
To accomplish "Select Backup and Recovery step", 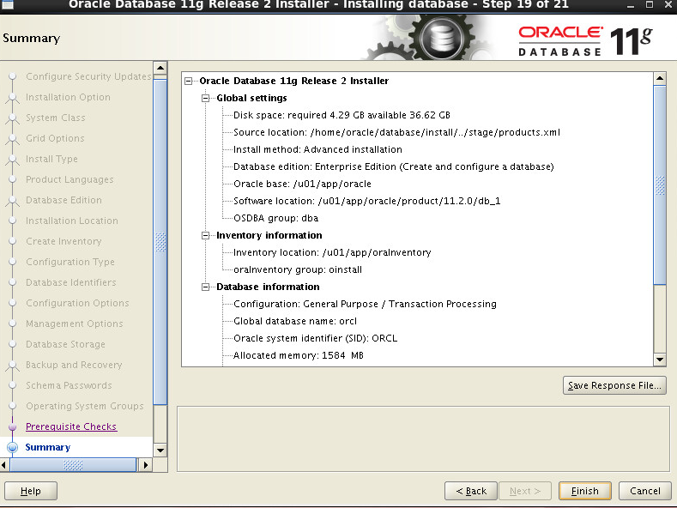I will 74,365.
